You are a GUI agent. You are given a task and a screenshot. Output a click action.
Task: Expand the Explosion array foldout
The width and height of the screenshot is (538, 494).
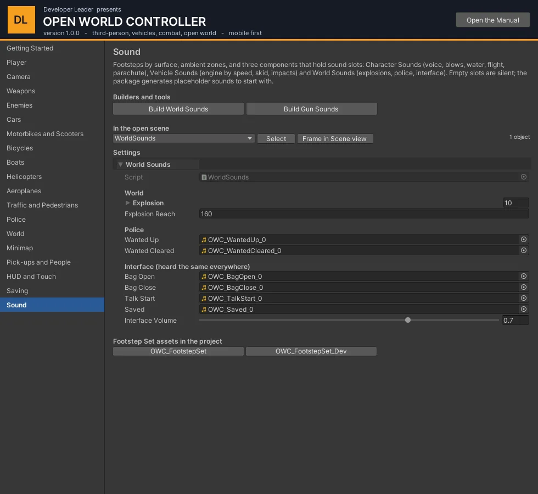tap(127, 203)
